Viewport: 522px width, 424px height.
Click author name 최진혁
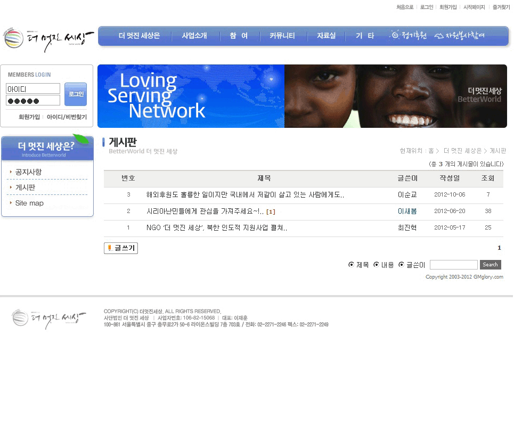pos(407,227)
